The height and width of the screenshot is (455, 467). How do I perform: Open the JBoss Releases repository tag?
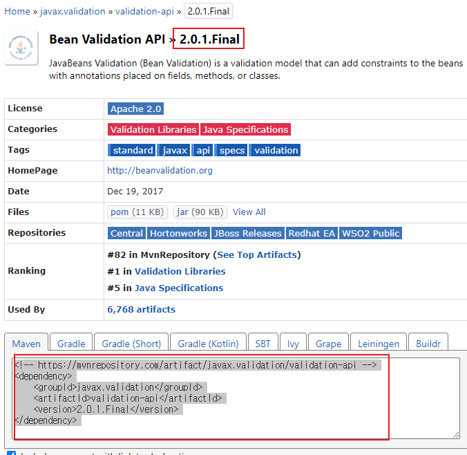[x=248, y=233]
